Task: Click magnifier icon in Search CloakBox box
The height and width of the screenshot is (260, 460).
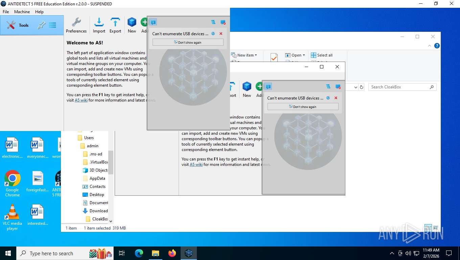Action: (432, 87)
